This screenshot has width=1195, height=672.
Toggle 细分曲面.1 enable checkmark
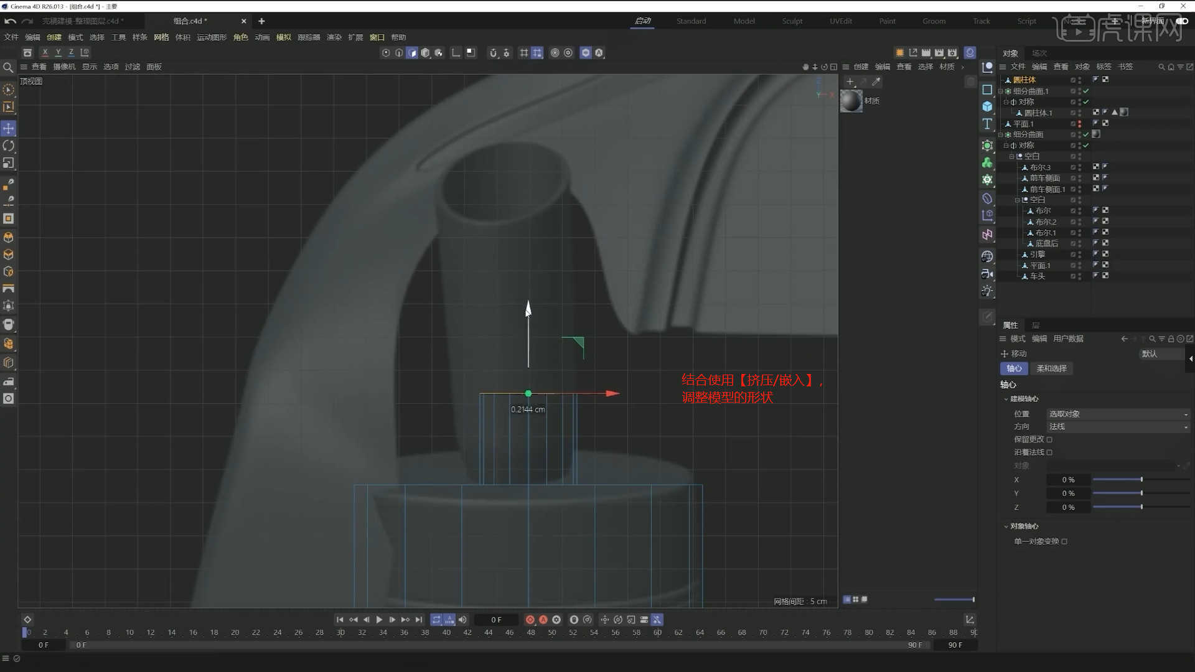click(x=1086, y=91)
